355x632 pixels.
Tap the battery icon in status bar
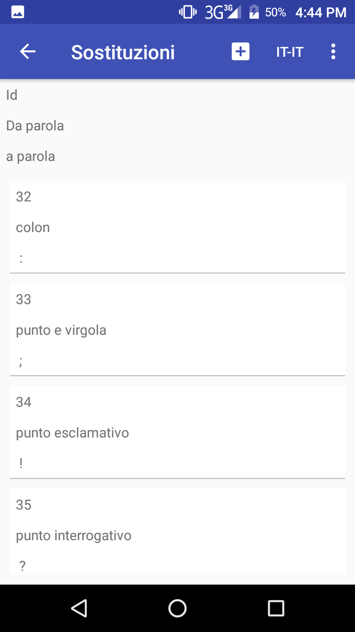point(254,12)
